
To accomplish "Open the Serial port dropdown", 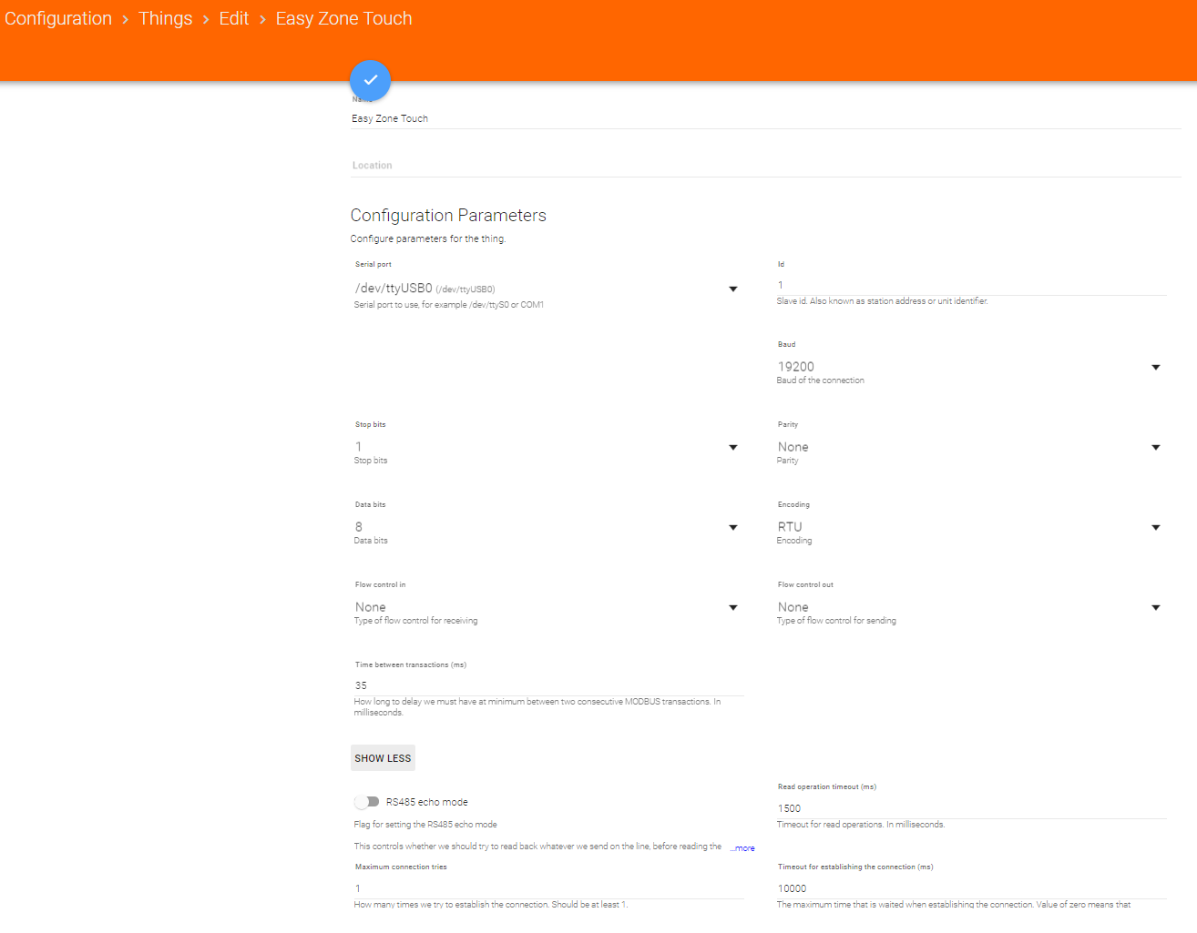I will 546,289.
